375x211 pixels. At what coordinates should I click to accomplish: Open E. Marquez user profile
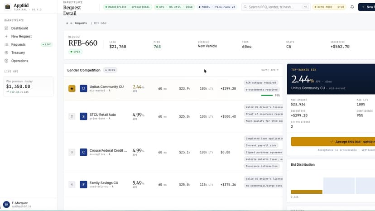point(29,205)
